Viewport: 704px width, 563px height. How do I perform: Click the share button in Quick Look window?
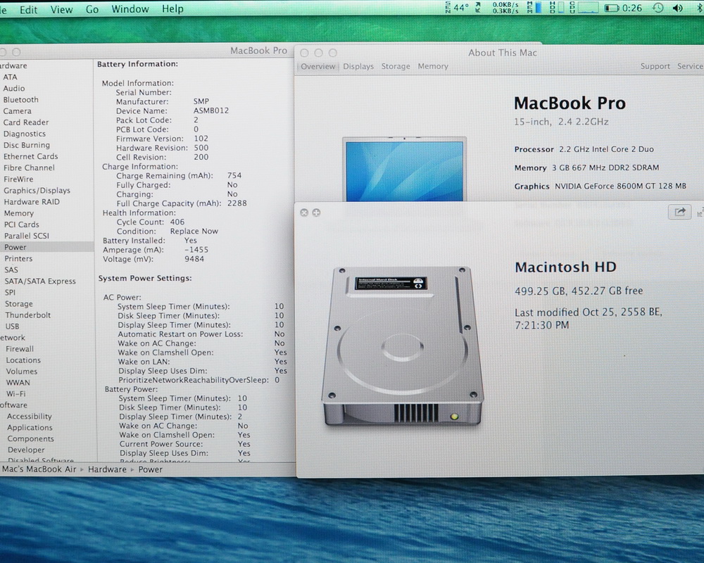pos(680,212)
